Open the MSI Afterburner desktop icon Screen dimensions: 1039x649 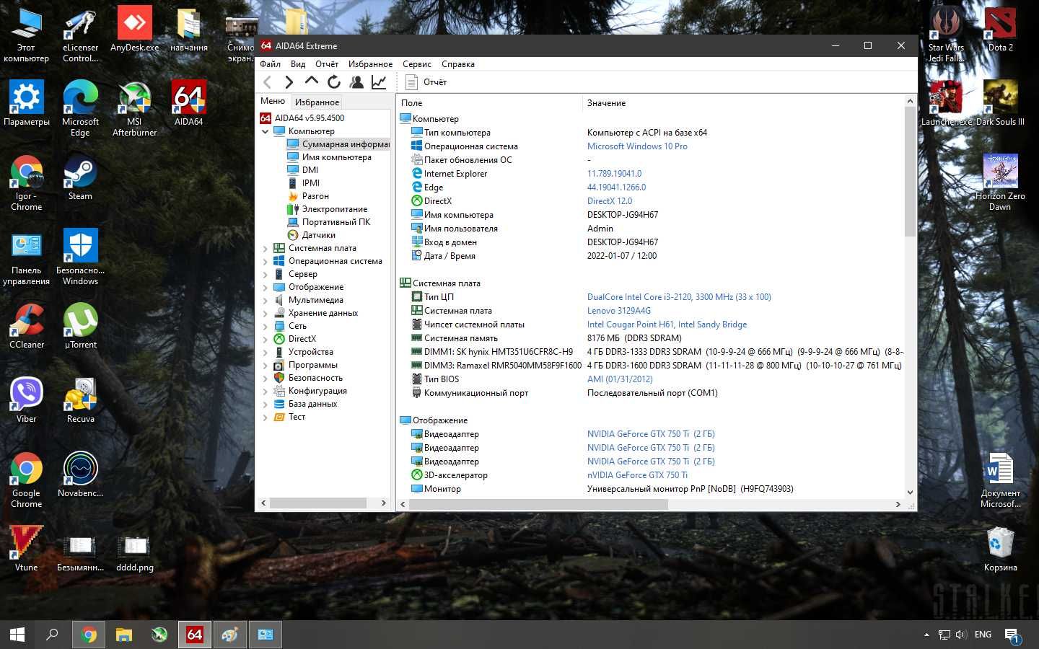point(134,109)
